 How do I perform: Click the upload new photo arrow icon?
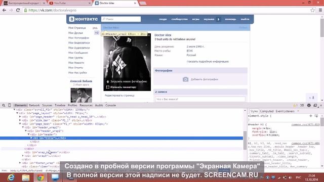click(108, 81)
